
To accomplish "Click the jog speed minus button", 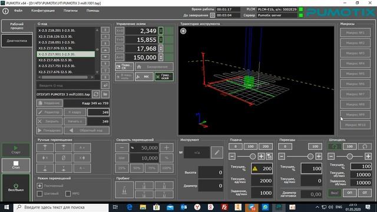I will pos(122,148).
